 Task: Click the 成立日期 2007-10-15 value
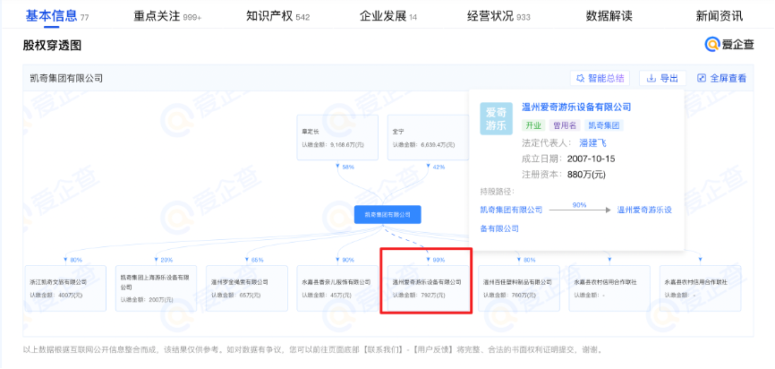click(591, 159)
